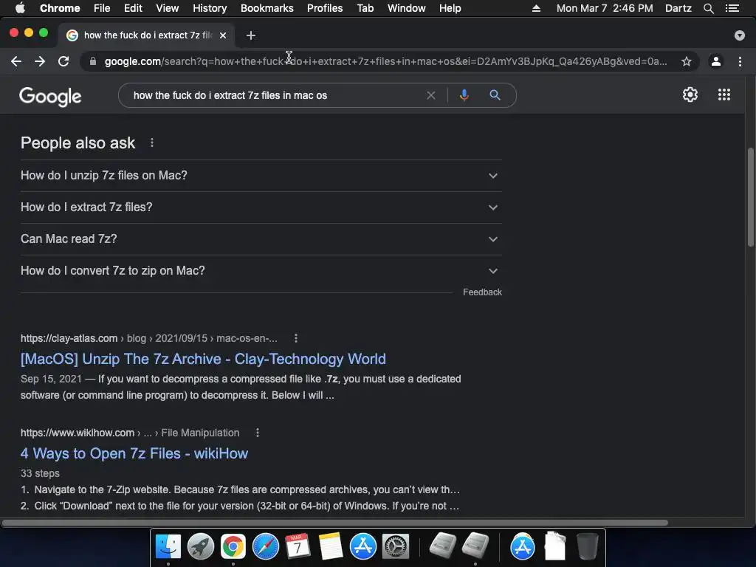Open Control Center list icon in menu bar
This screenshot has height=567, width=756.
732,8
